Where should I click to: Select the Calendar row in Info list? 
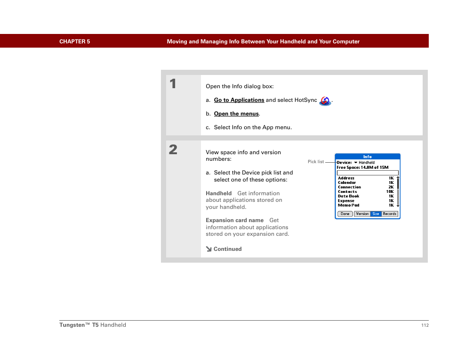coord(366,182)
